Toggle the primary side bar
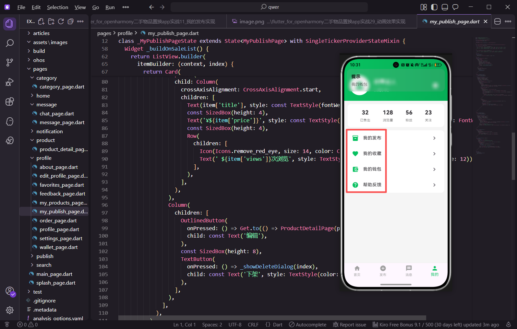Viewport: 517px width, 329px height. coord(434,7)
